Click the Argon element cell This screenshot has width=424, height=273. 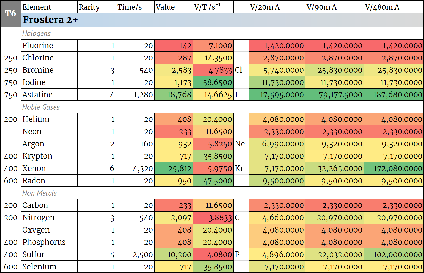[49, 144]
